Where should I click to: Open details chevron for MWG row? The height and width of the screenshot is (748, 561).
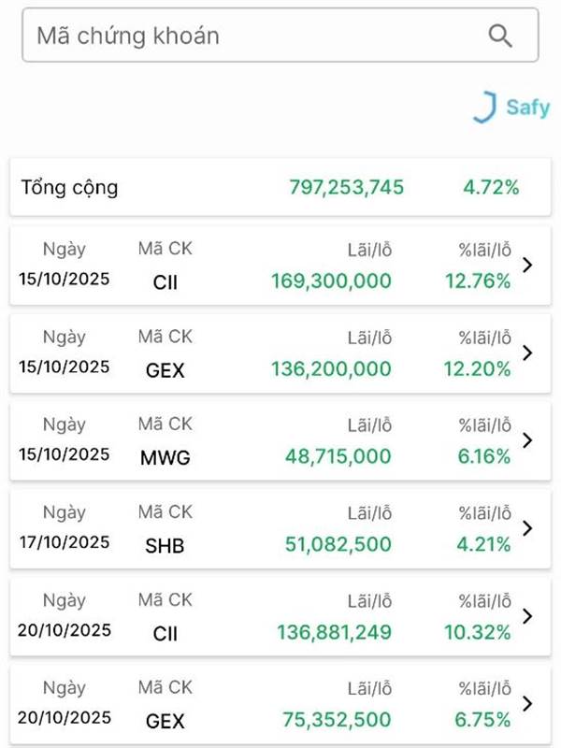point(528,440)
